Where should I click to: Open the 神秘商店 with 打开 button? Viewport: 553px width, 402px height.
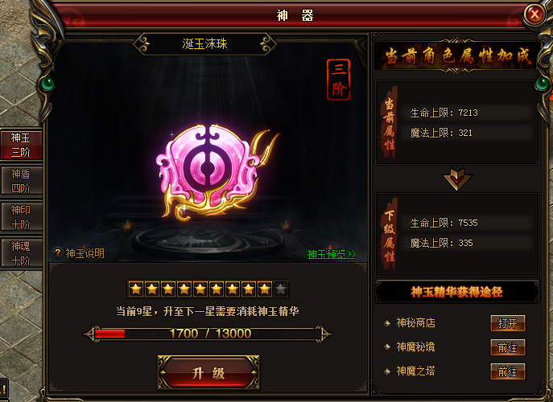(508, 323)
